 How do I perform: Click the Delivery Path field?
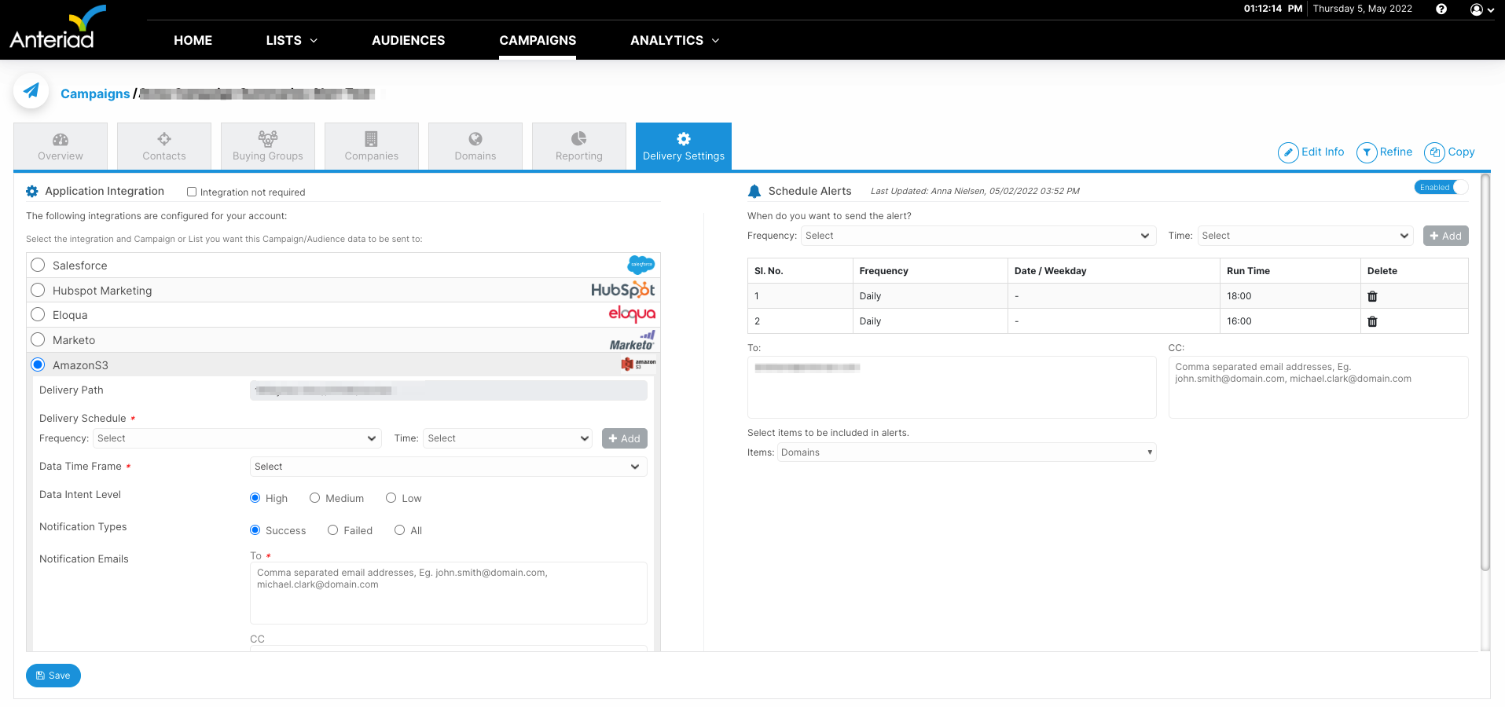449,390
